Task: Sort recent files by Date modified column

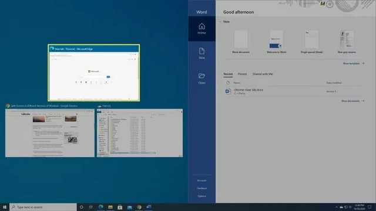Action: (x=334, y=83)
